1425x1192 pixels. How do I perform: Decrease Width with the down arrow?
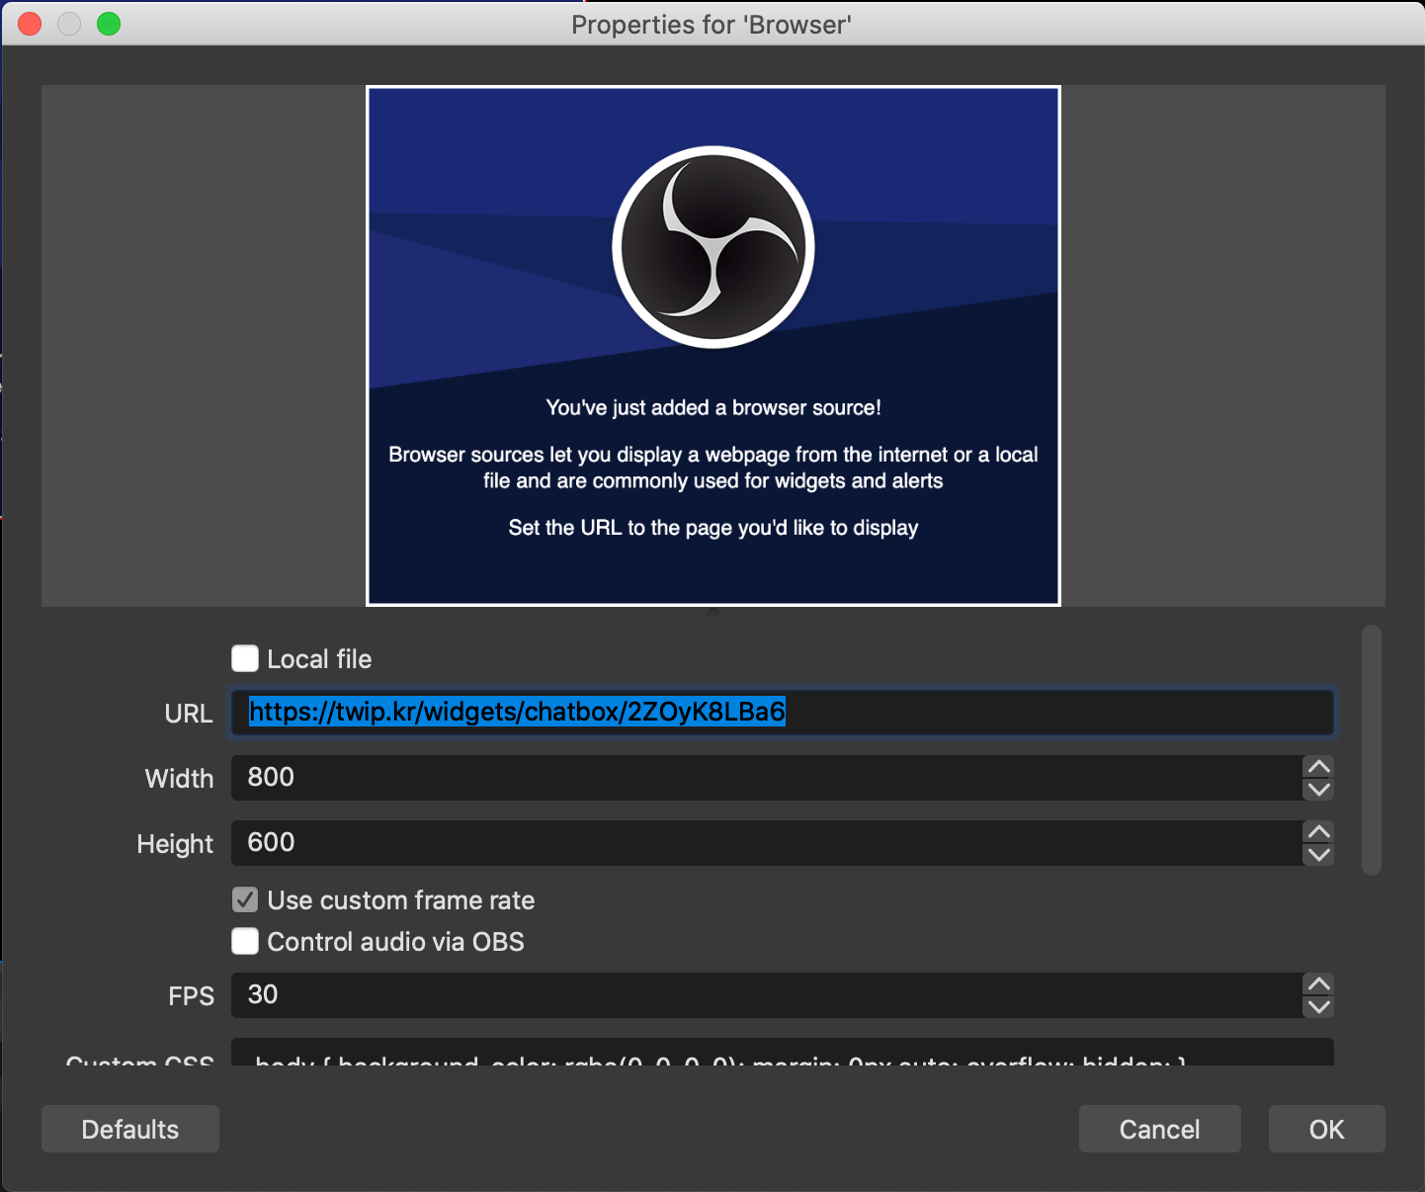click(x=1318, y=789)
